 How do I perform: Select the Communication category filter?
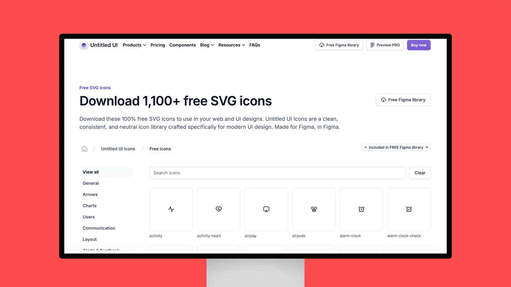tap(99, 228)
